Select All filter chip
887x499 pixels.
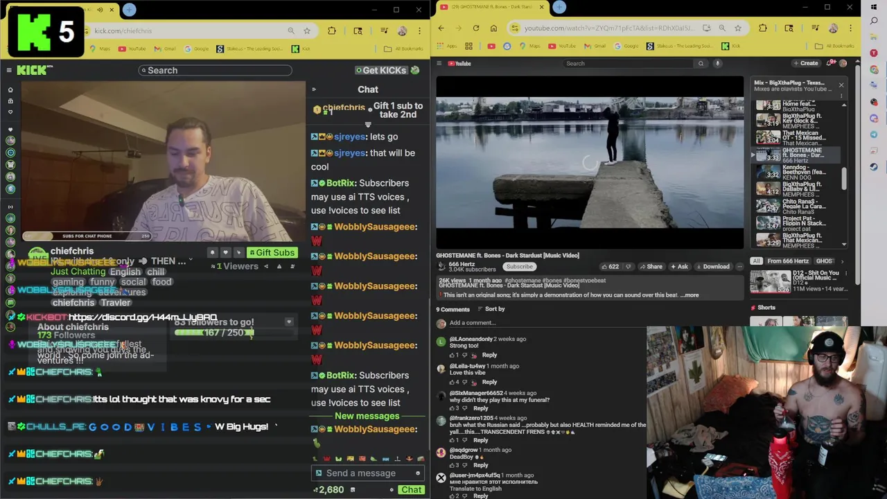tap(756, 261)
